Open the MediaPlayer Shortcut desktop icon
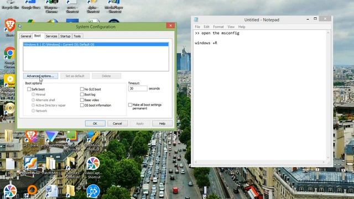The width and height of the screenshot is (354, 199). pos(114,6)
